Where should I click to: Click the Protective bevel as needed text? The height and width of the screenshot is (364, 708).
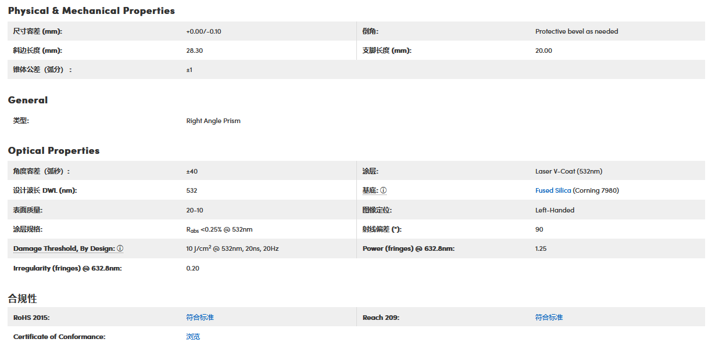pos(577,31)
